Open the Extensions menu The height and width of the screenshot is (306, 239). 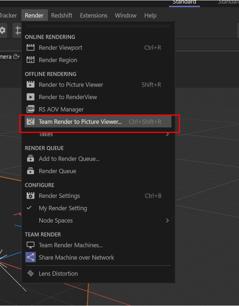pos(94,15)
